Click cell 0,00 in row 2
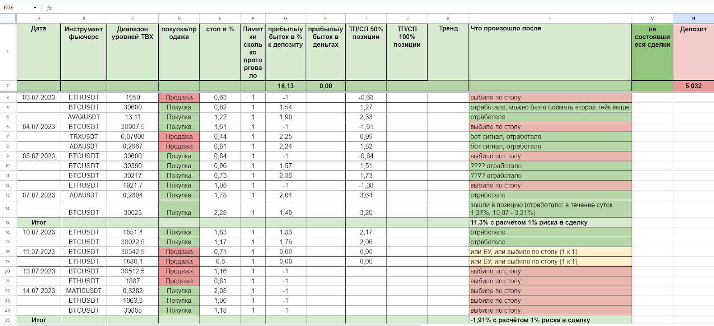 tap(326, 86)
